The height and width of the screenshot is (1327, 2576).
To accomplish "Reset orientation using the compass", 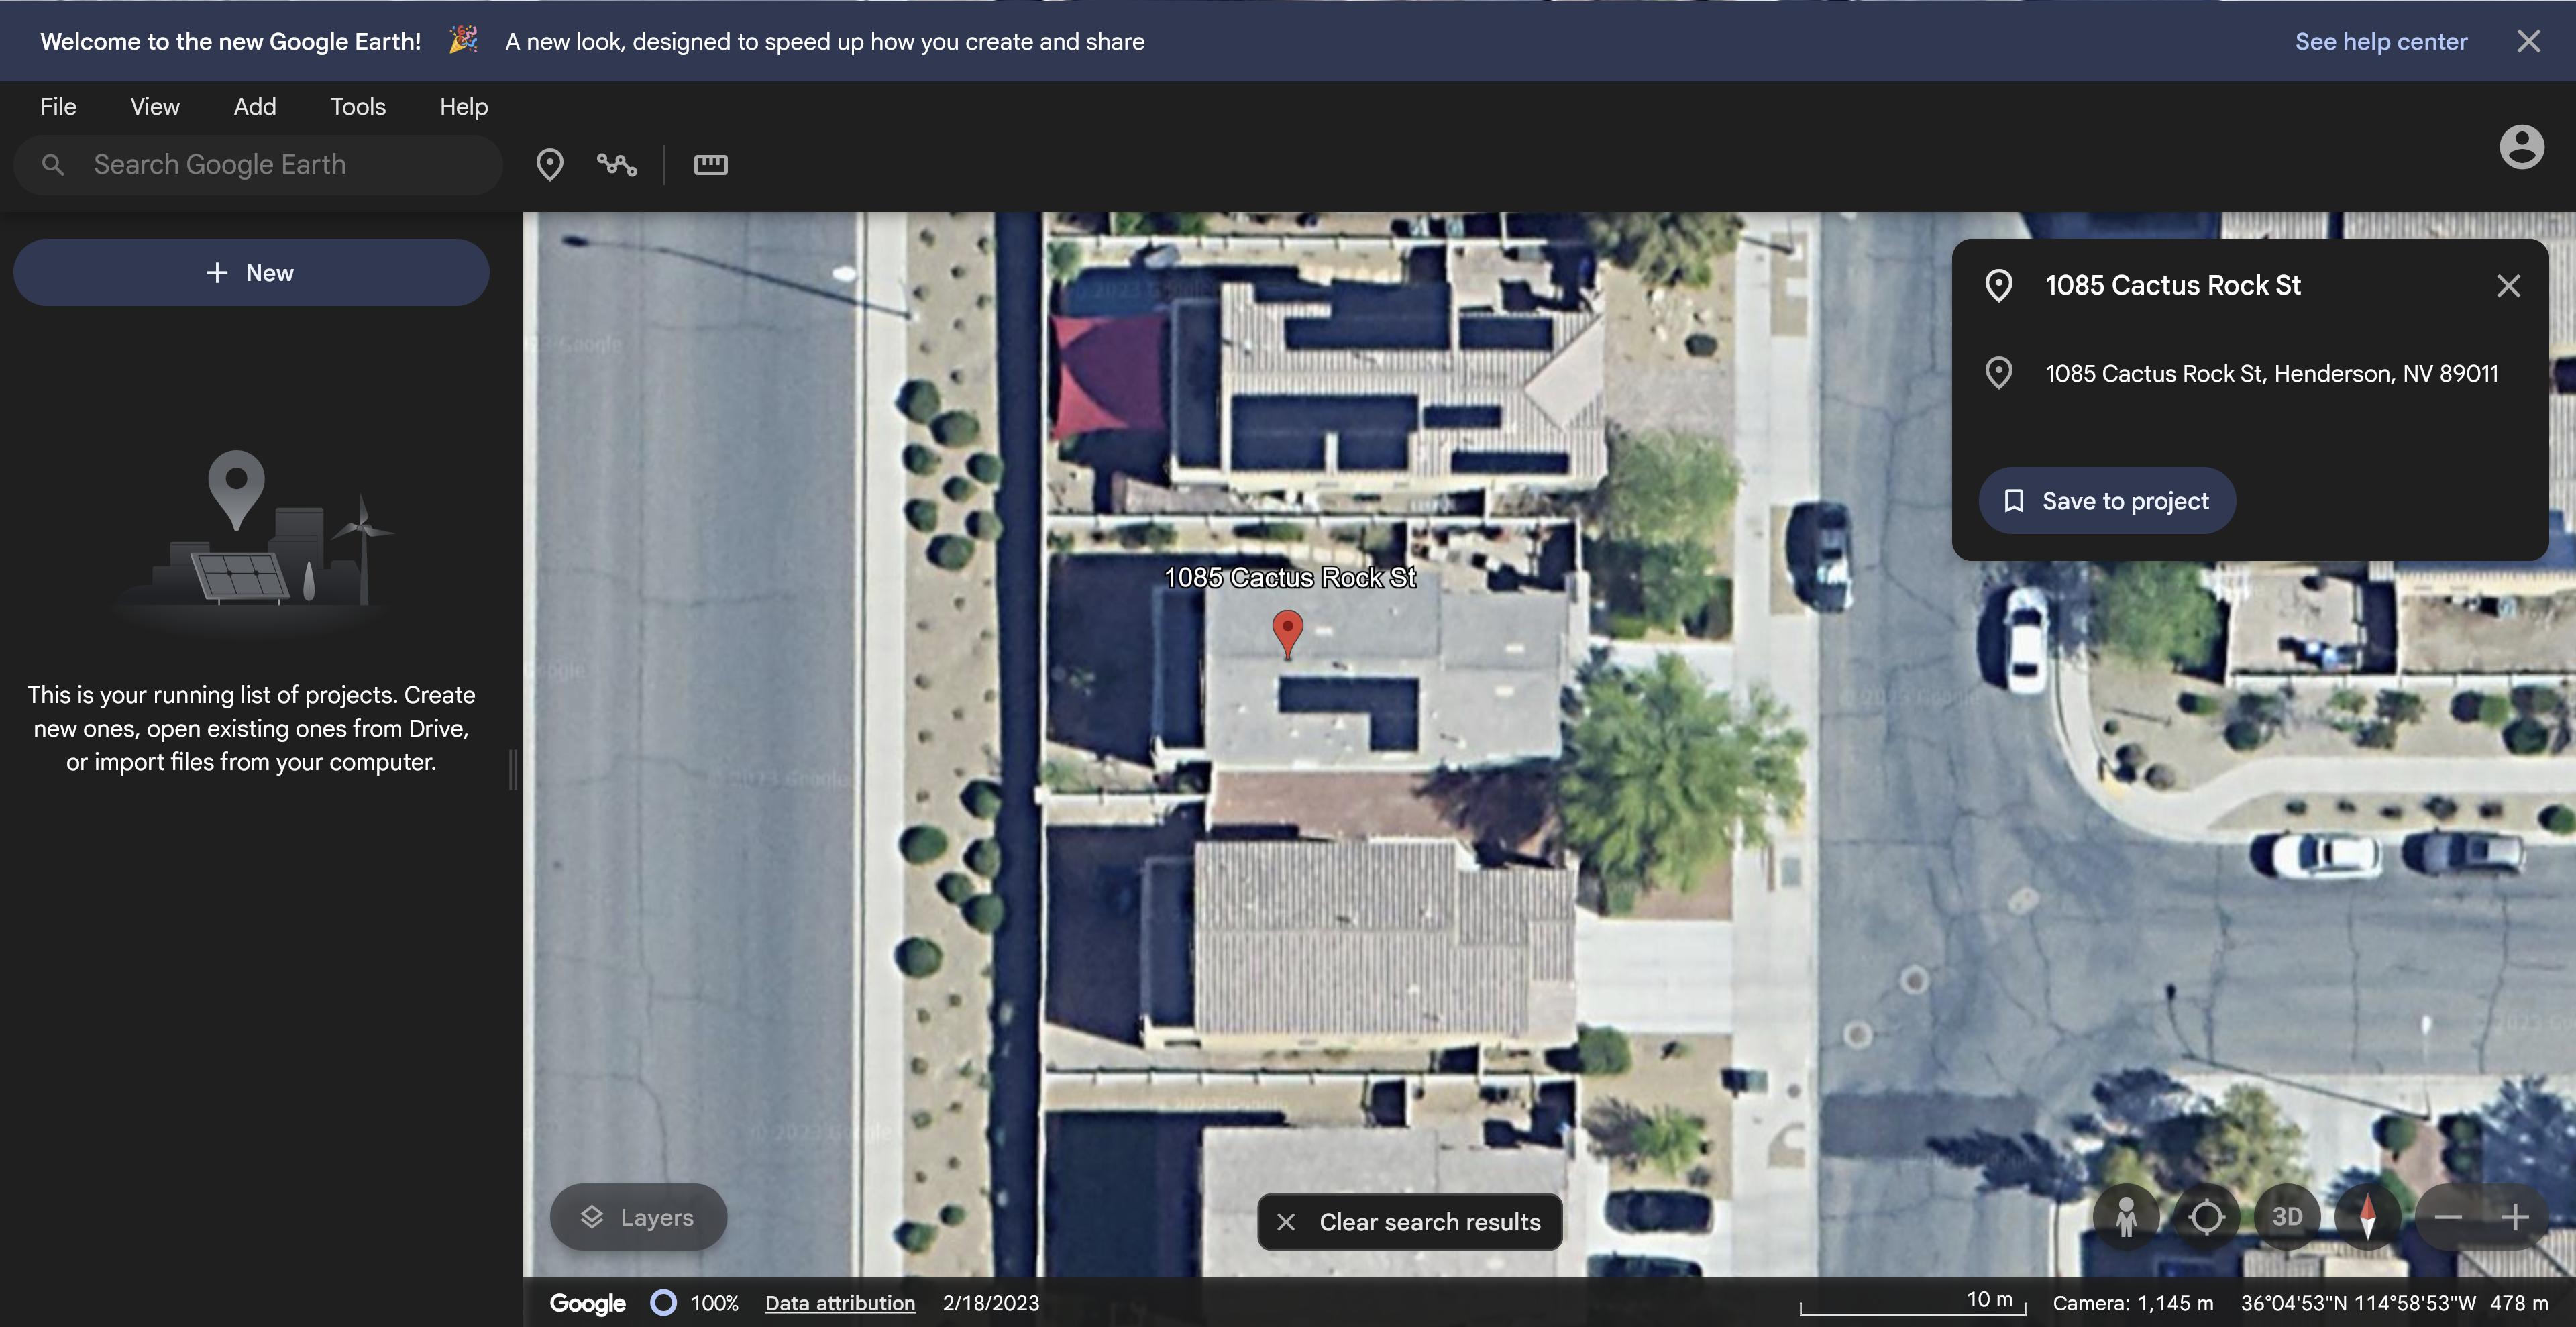I will pyautogui.click(x=2367, y=1216).
